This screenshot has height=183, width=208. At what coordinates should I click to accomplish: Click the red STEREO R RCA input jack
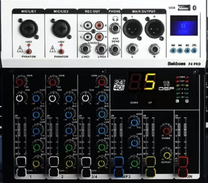point(99,37)
